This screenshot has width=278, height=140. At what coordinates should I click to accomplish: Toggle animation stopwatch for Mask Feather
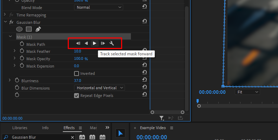[22, 51]
